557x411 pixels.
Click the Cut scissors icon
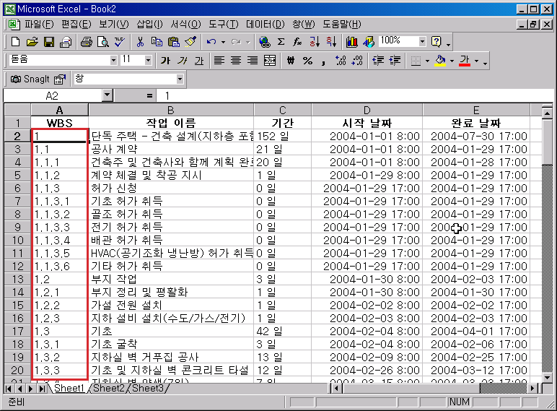click(x=141, y=42)
